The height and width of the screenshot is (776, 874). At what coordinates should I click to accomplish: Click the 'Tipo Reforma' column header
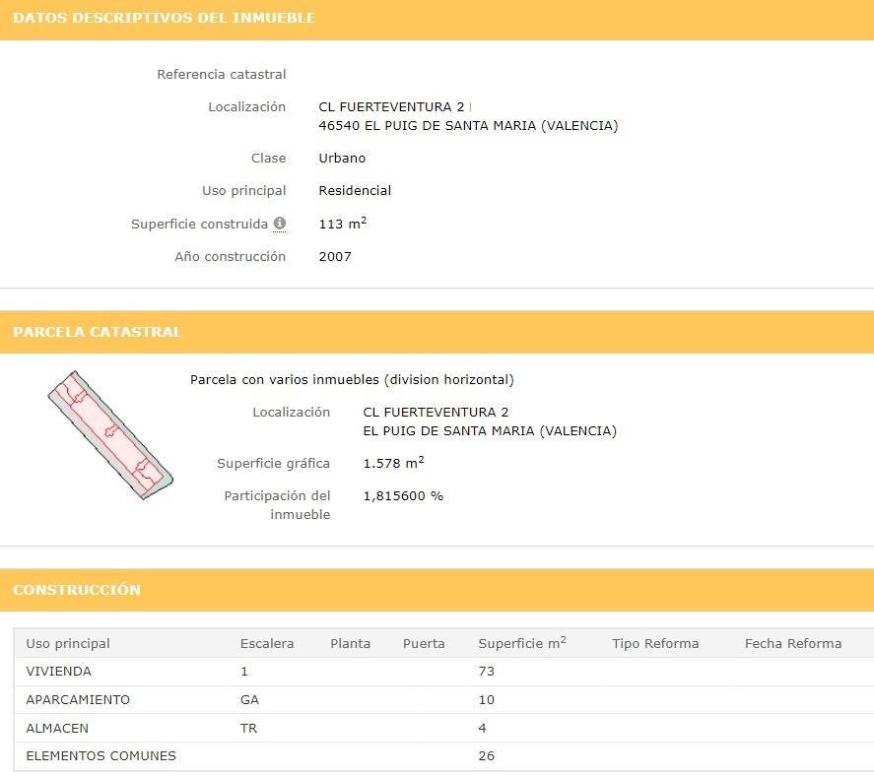pyautogui.click(x=655, y=643)
